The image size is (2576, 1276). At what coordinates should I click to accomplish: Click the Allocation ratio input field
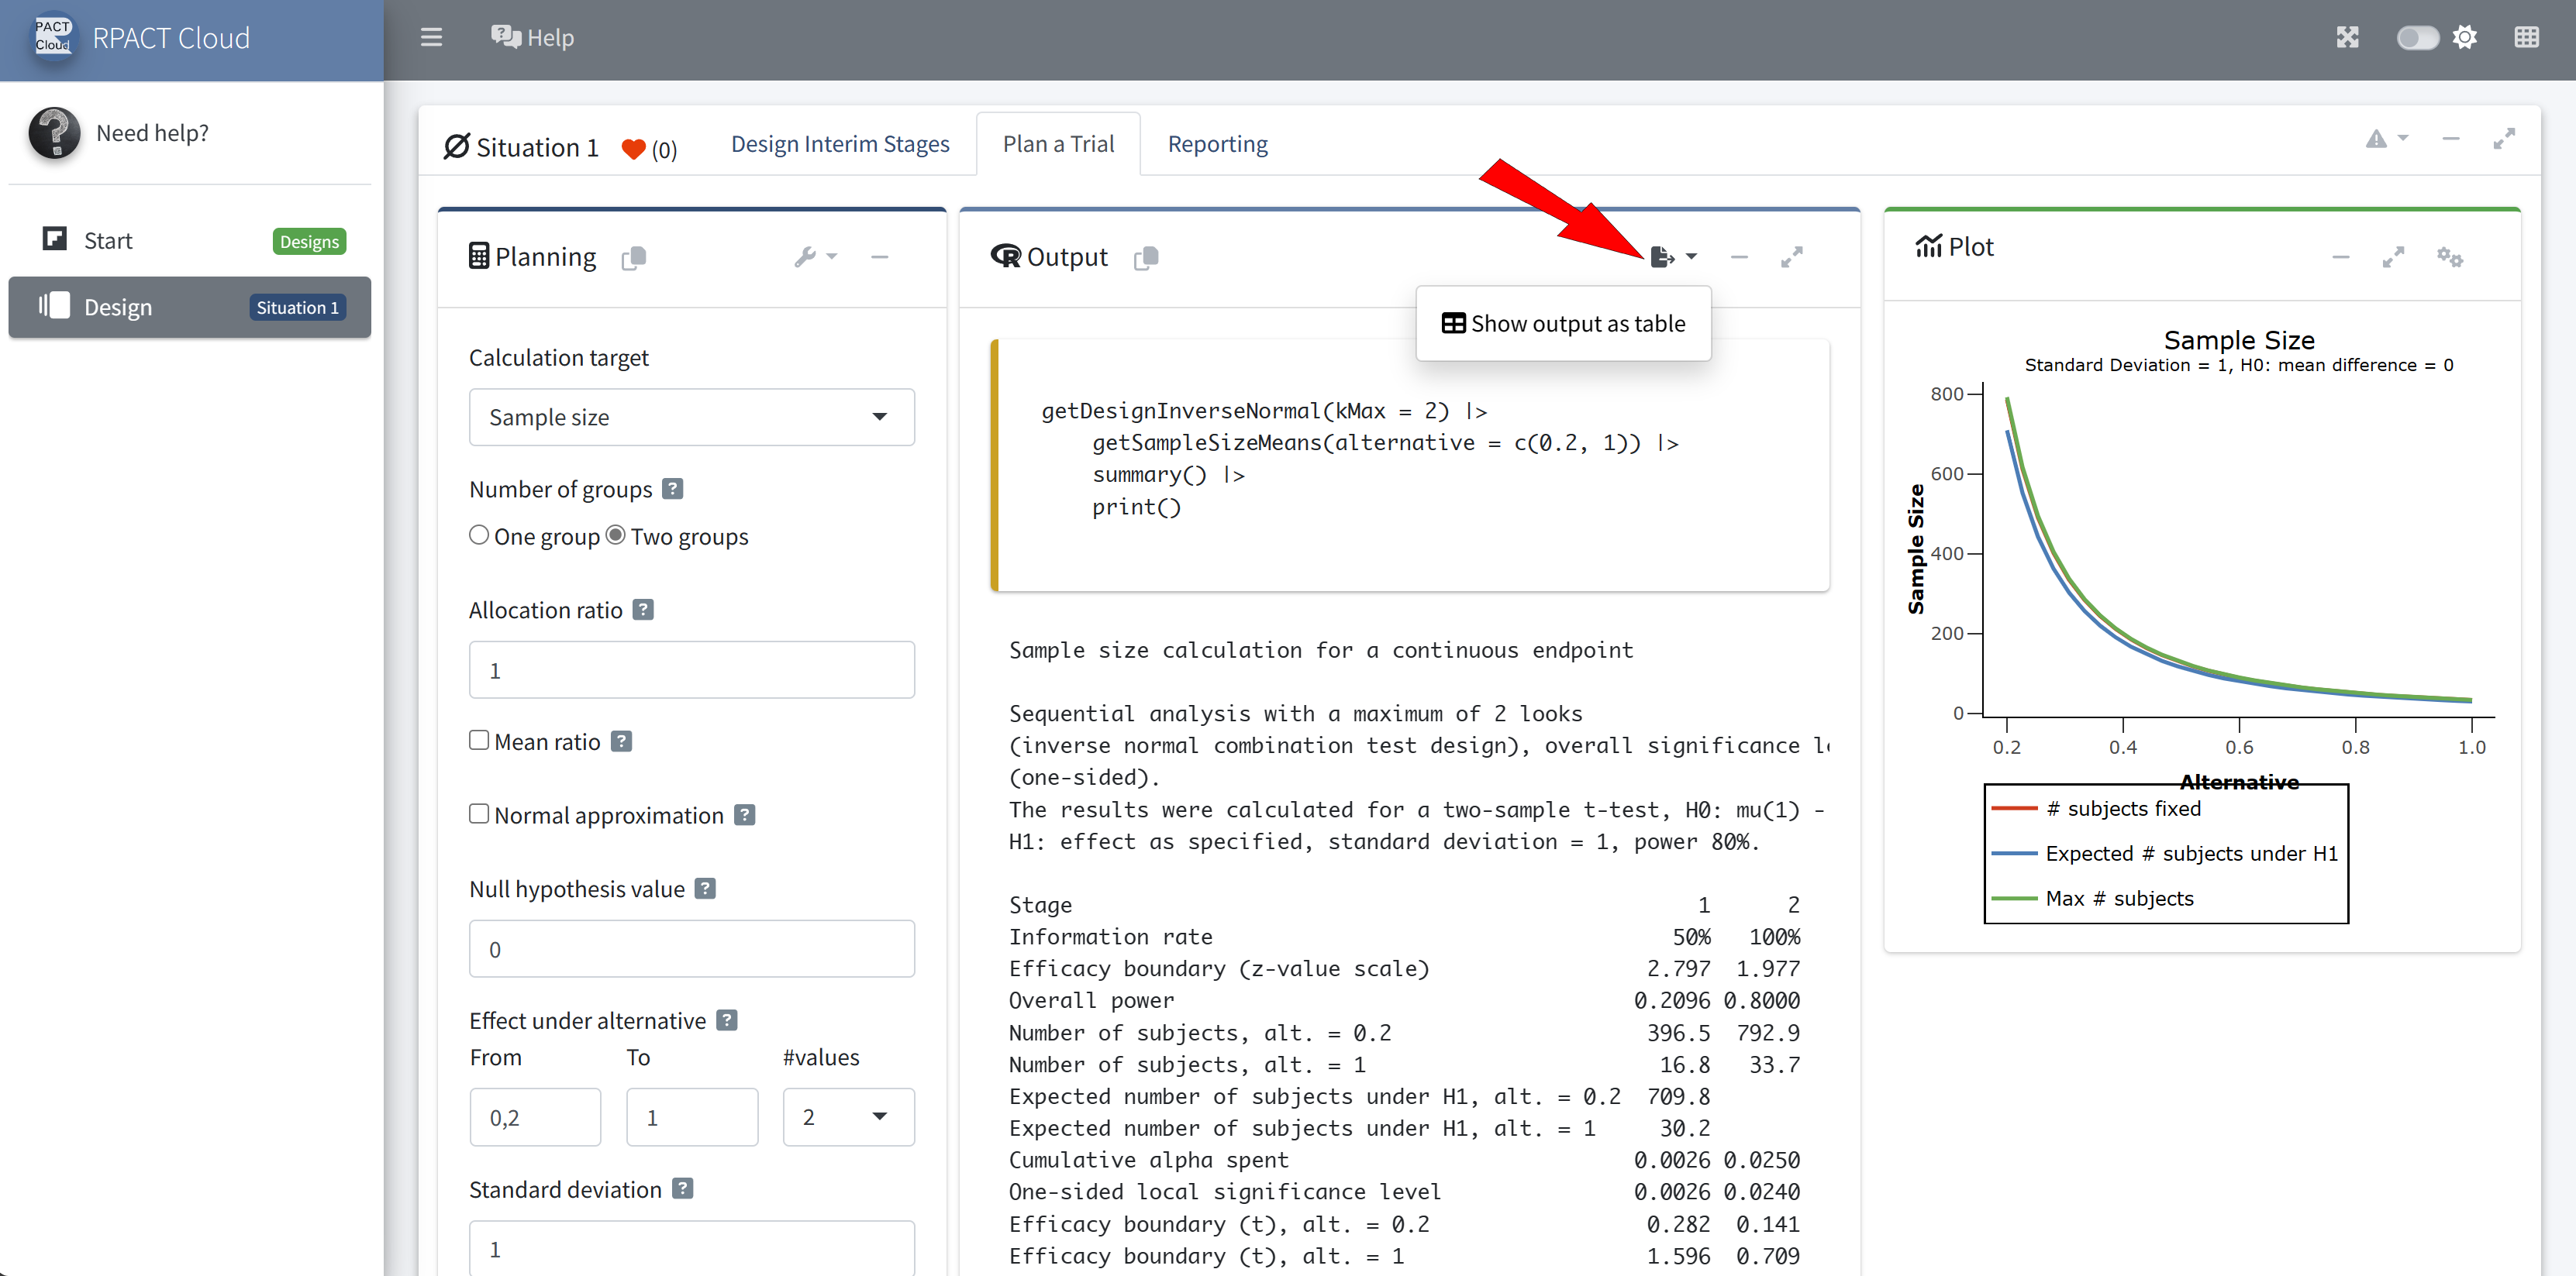coord(691,669)
